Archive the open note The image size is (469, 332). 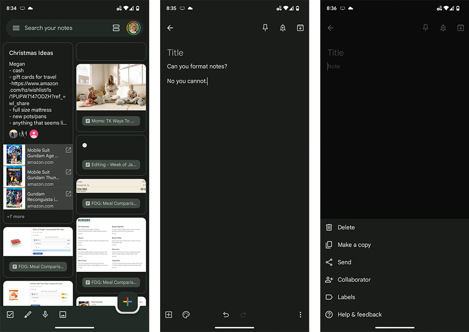coord(300,28)
